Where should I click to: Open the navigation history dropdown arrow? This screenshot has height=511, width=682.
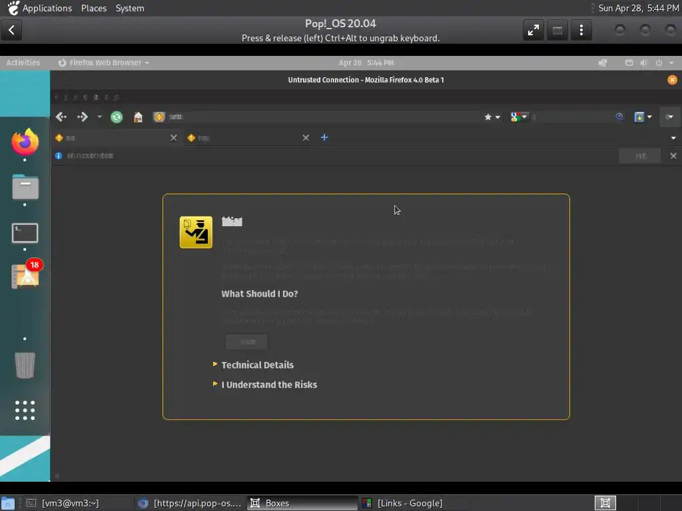99,117
